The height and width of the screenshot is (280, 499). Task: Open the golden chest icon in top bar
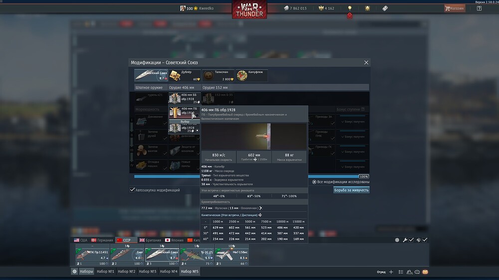(x=367, y=8)
